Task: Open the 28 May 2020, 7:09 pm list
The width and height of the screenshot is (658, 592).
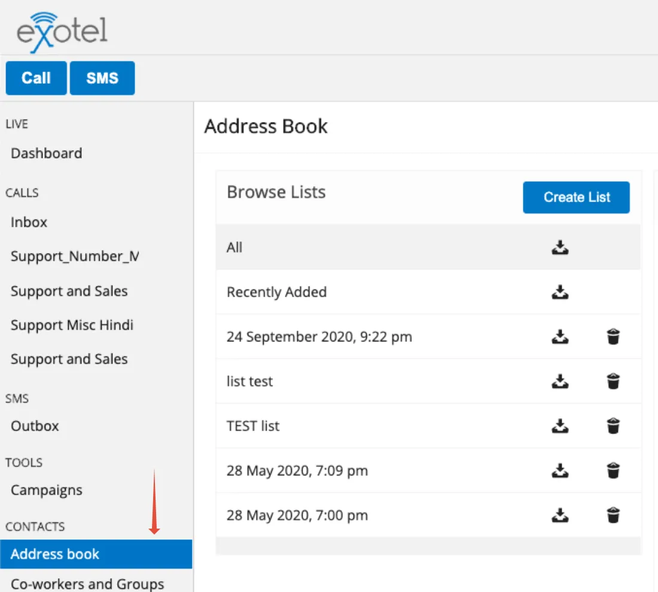Action: coord(428,471)
